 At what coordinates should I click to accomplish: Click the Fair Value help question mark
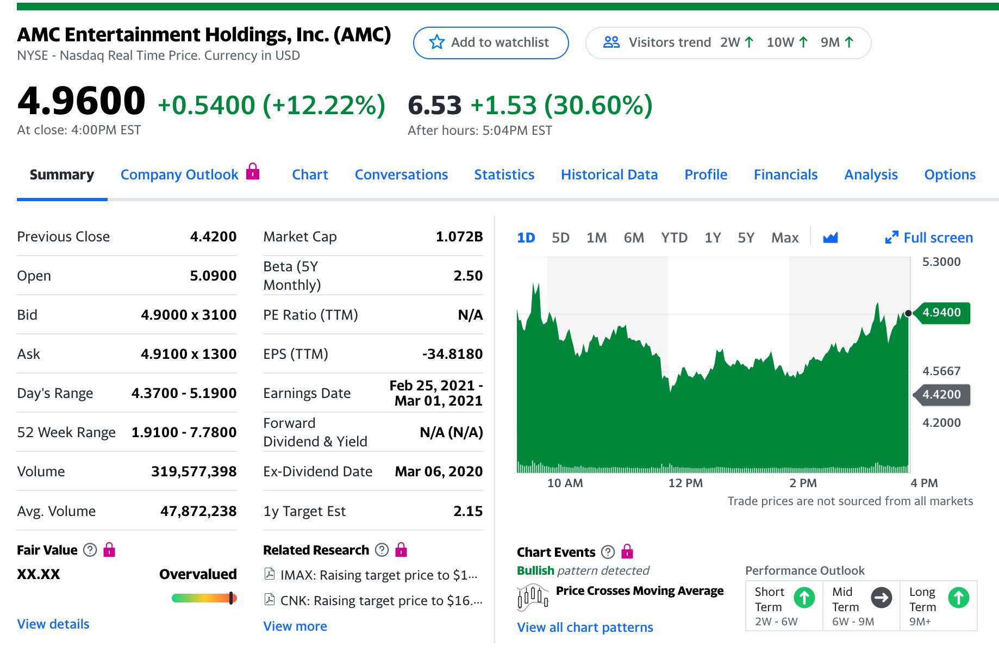point(90,550)
